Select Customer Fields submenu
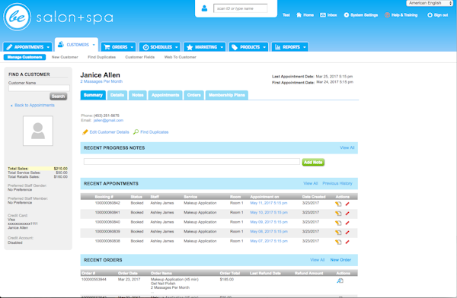Viewport: 457px width, 298px height. pyautogui.click(x=140, y=57)
